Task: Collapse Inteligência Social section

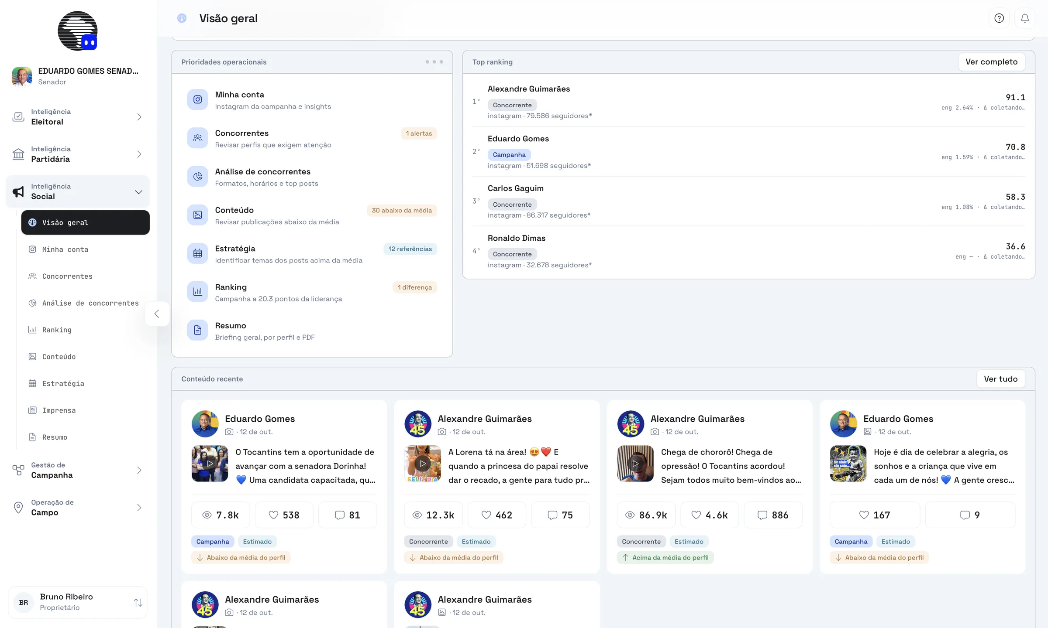Action: (x=78, y=191)
